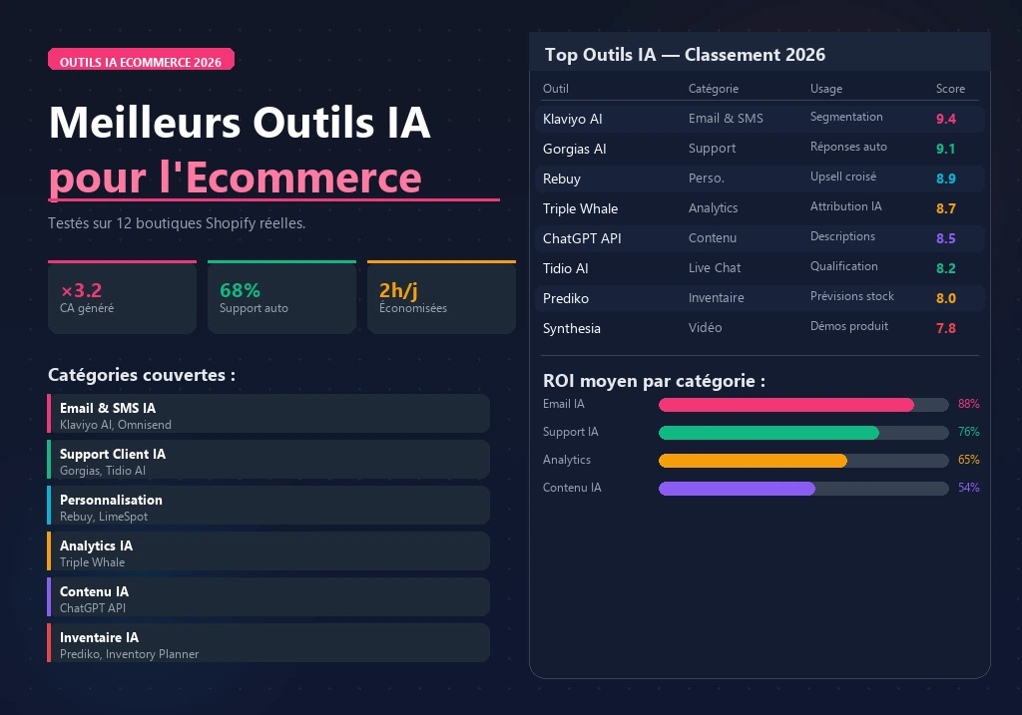Click the purple Contenu IA ROI bar
This screenshot has height=715, width=1022.
[738, 489]
